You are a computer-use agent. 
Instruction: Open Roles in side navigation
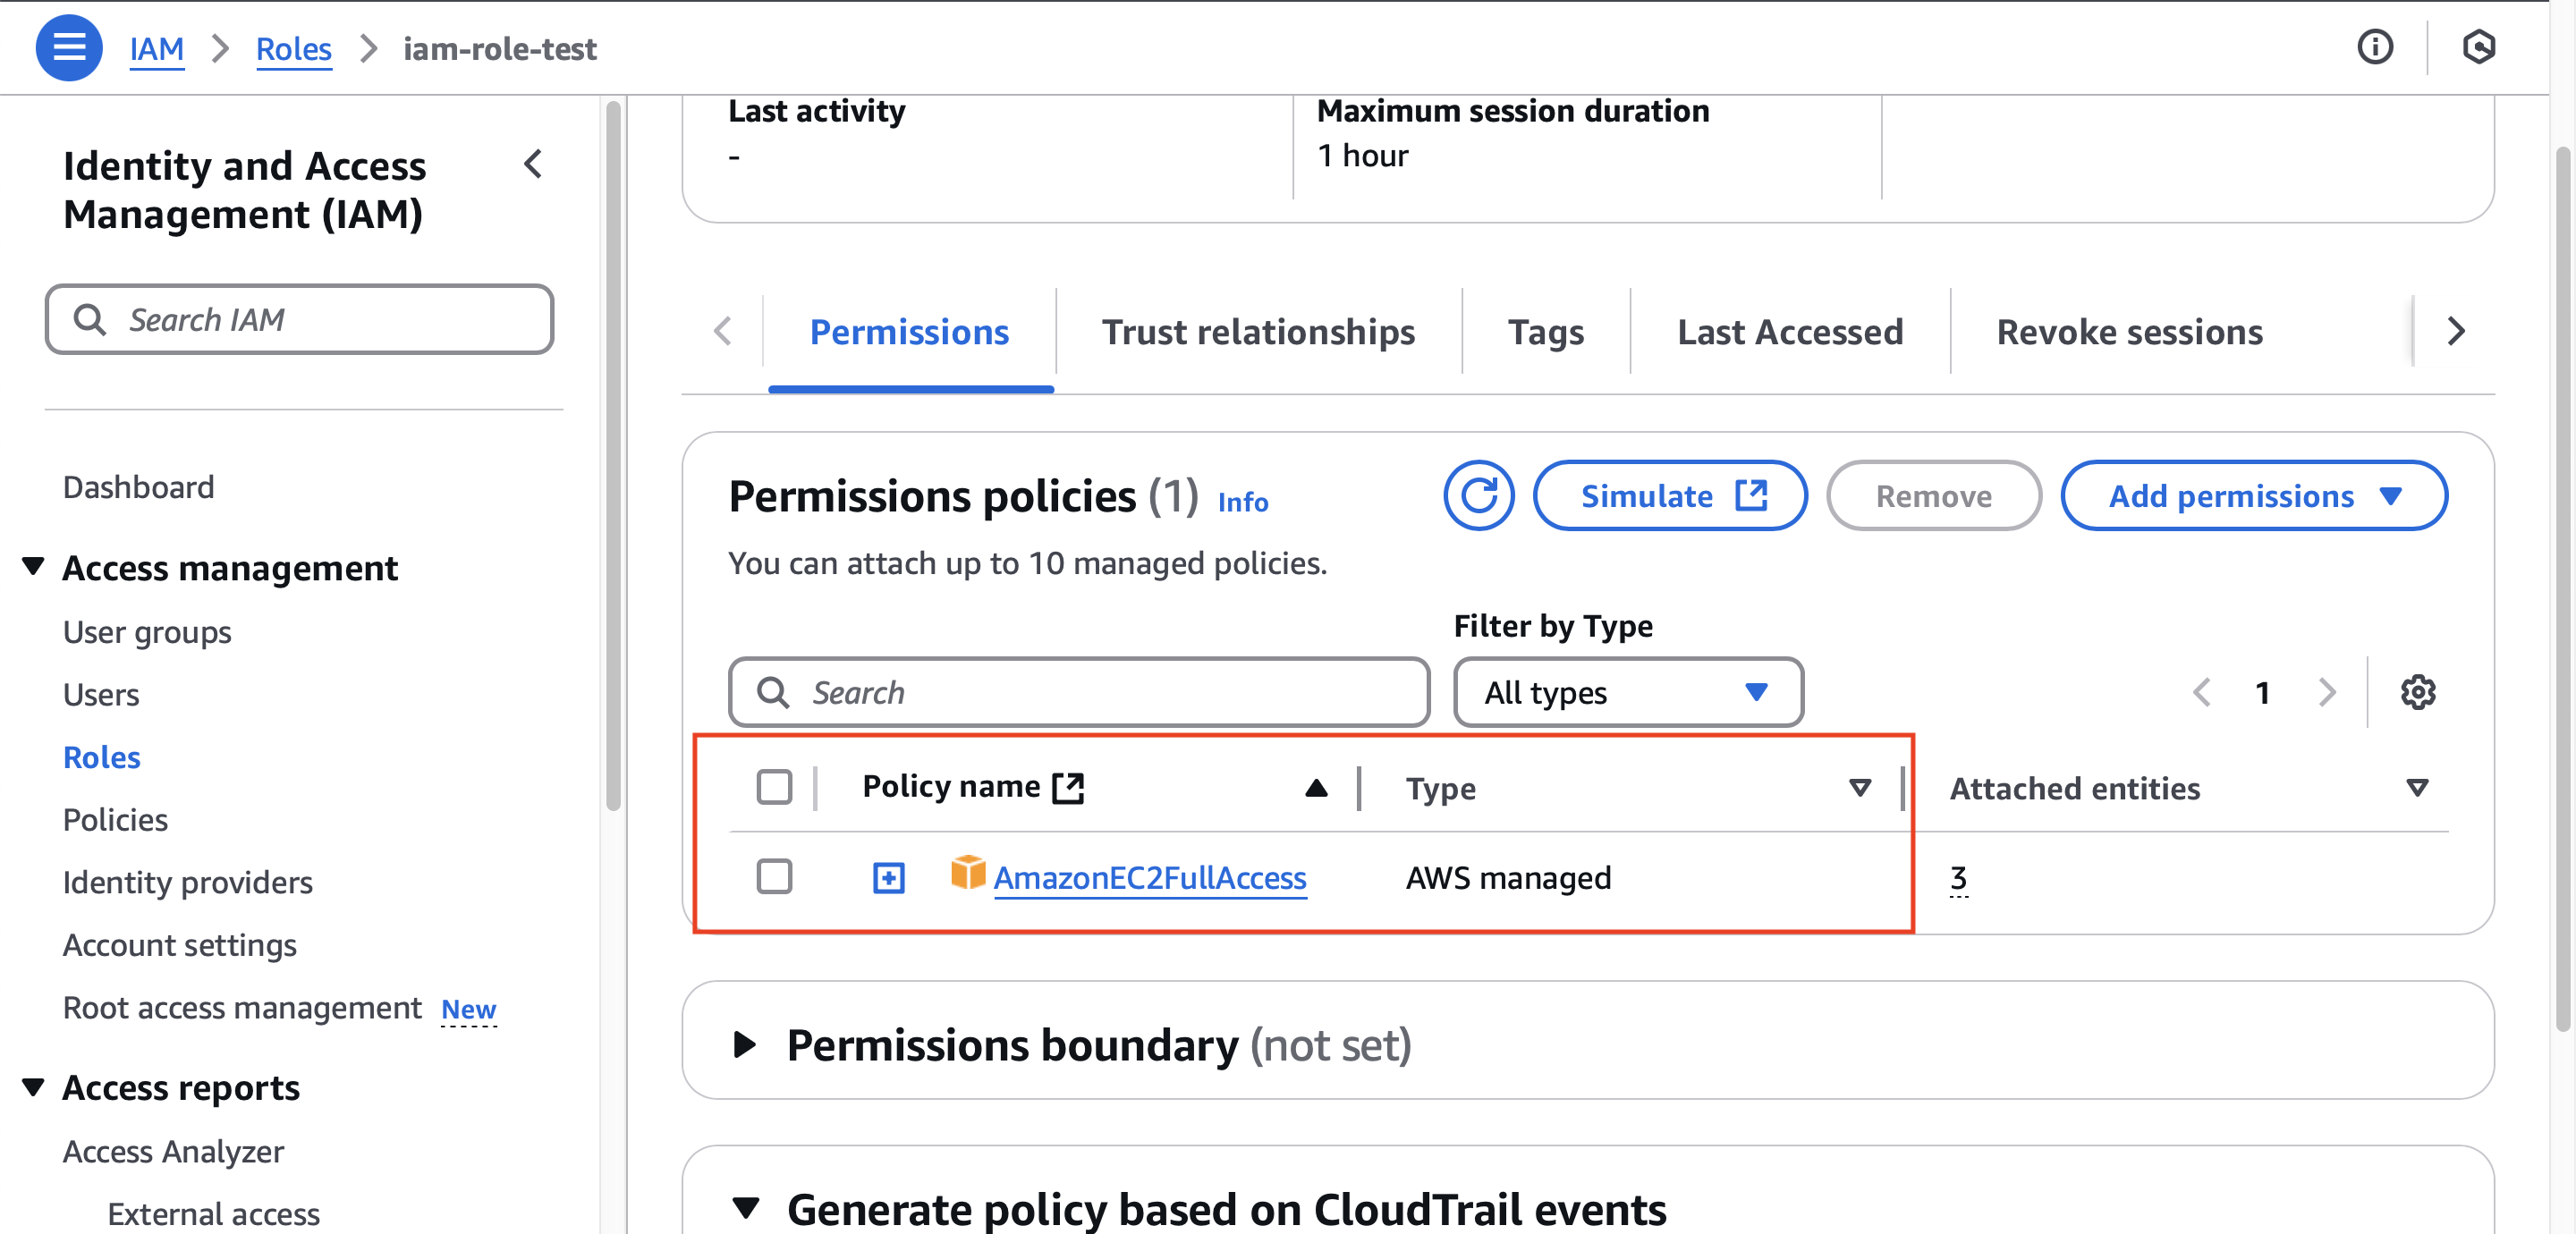[101, 757]
